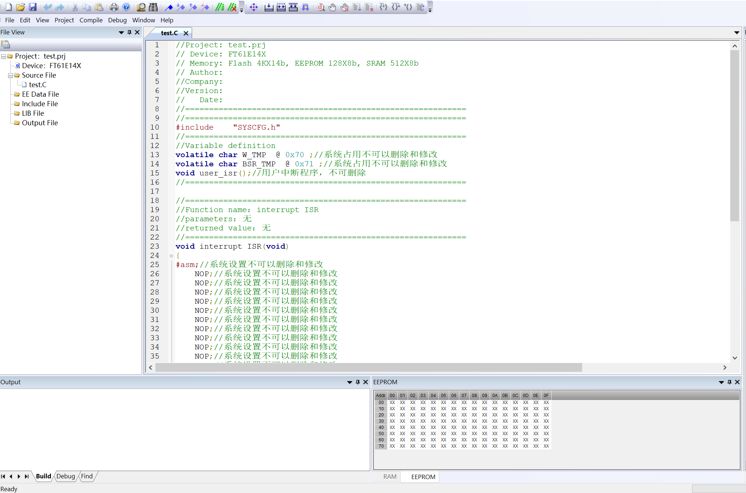The image size is (746, 493).
Task: Click the step-into braces icon
Action: pos(383,7)
